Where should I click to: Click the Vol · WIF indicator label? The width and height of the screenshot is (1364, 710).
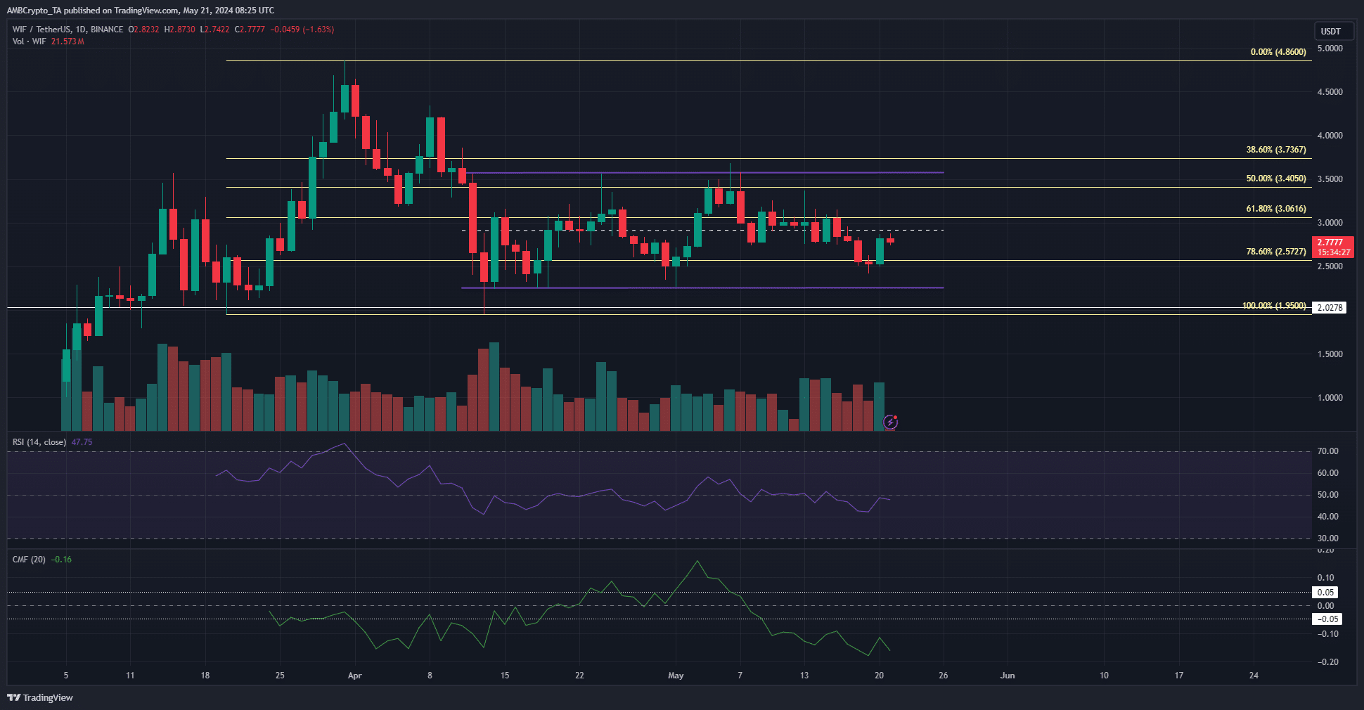click(x=29, y=41)
